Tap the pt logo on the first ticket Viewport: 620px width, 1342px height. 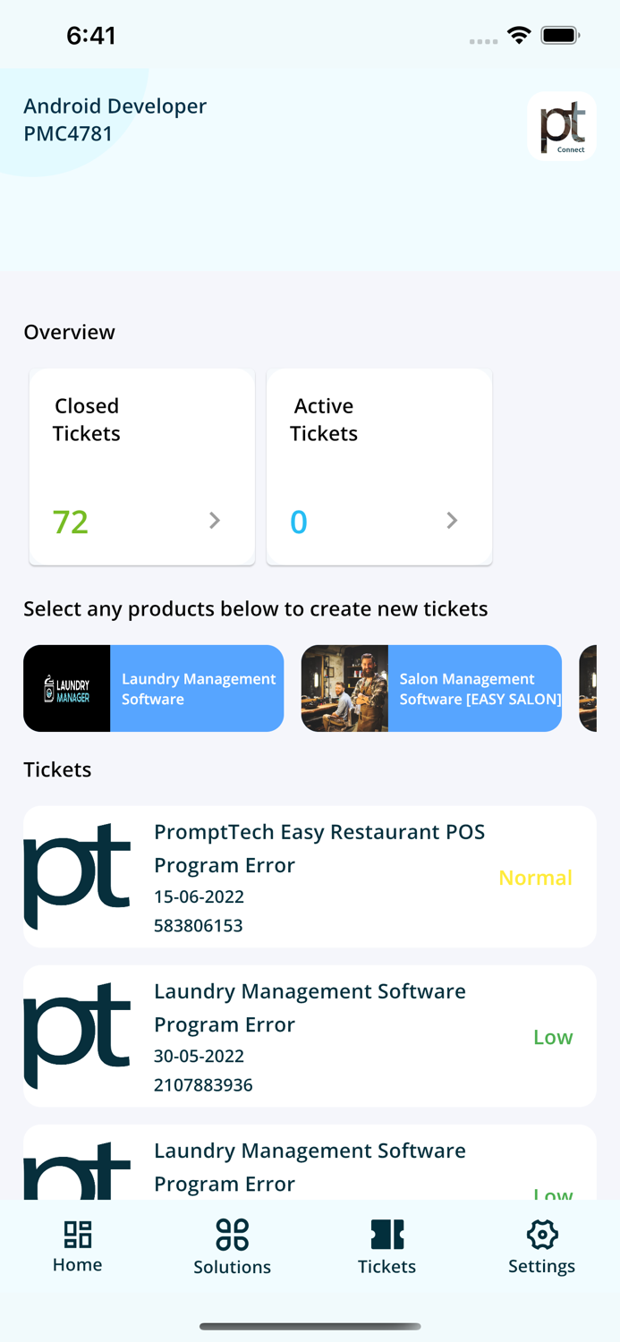[79, 875]
